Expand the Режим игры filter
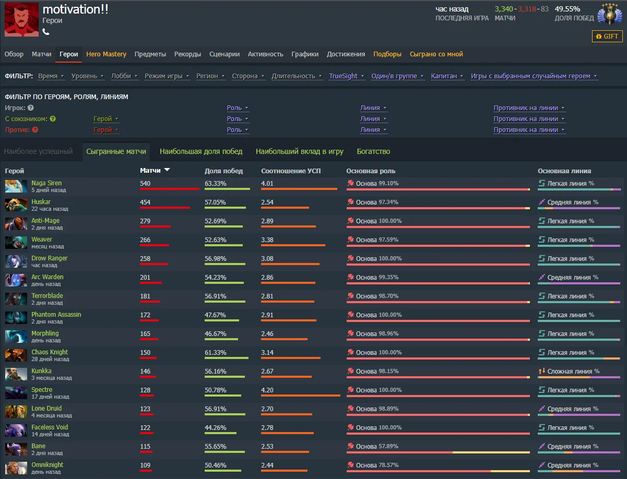627x479 pixels. click(167, 76)
